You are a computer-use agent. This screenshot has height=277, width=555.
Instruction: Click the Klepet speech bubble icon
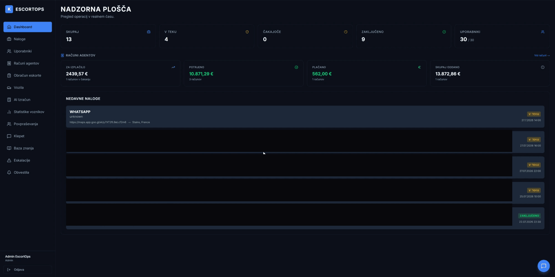pos(9,136)
